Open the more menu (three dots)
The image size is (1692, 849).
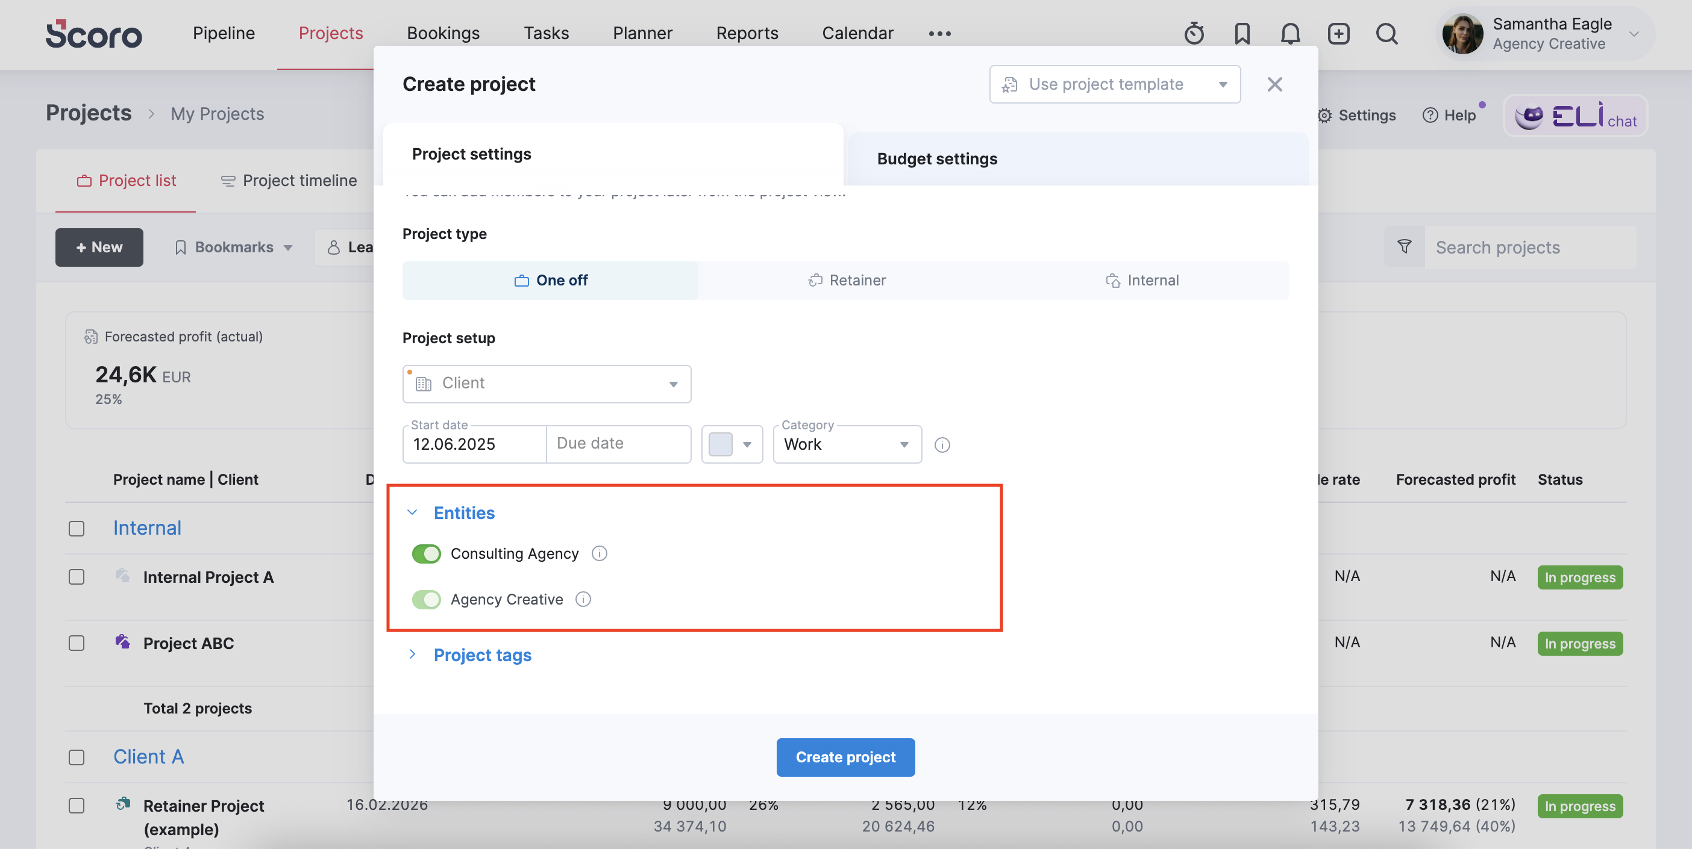click(939, 34)
